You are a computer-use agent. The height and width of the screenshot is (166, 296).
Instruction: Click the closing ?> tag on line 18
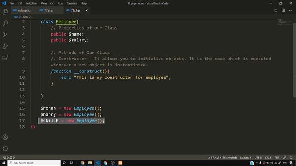coord(33,127)
